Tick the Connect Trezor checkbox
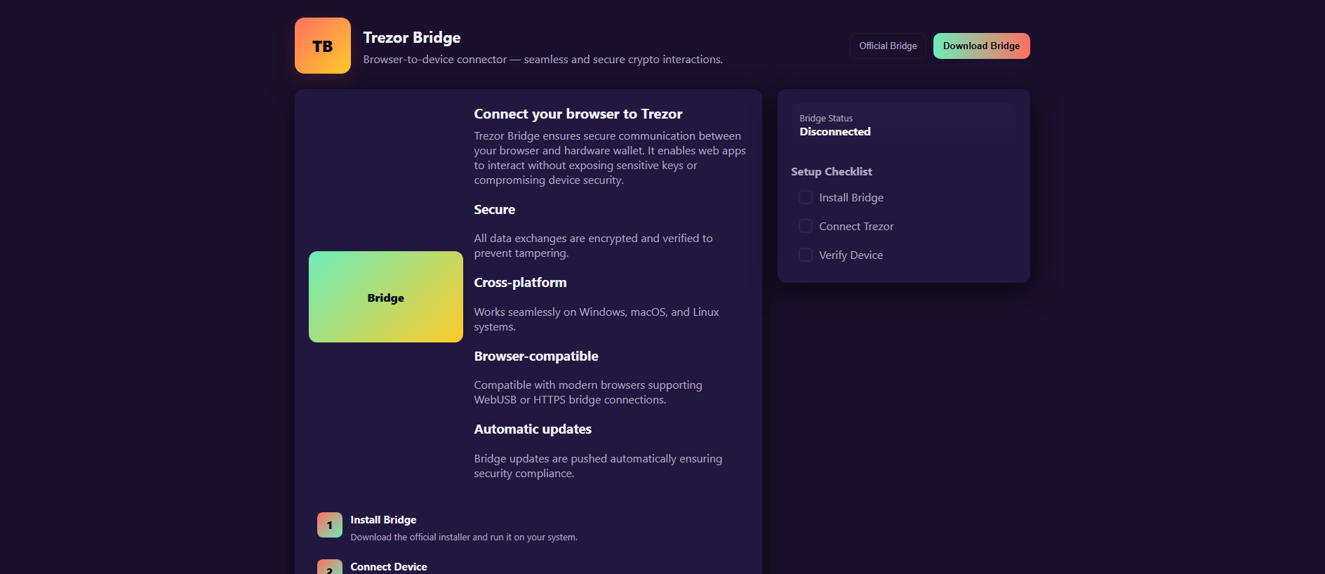Viewport: 1325px width, 574px height. point(806,226)
